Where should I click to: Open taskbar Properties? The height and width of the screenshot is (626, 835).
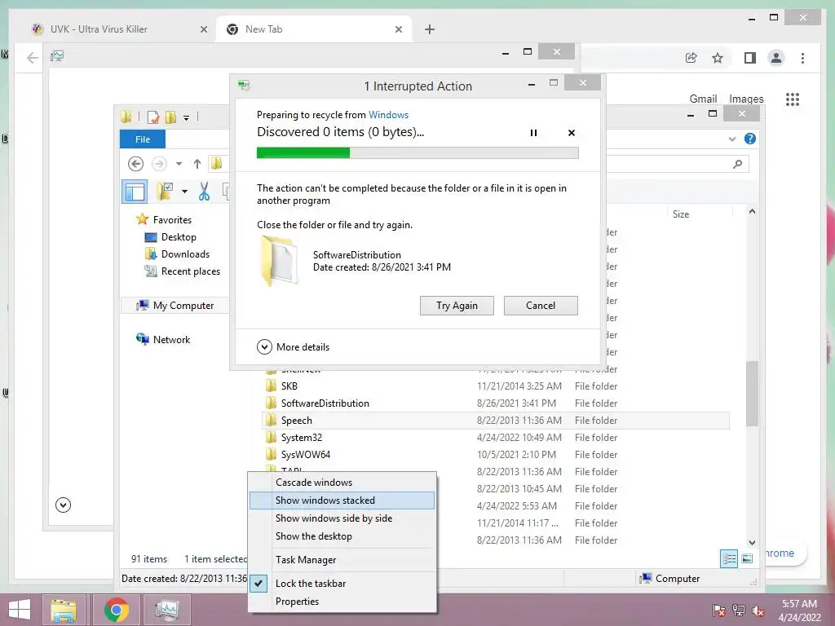342,602
